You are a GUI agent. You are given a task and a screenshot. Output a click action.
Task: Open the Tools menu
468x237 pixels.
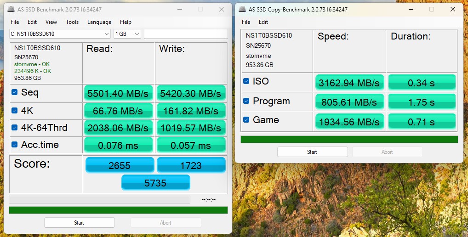(72, 22)
